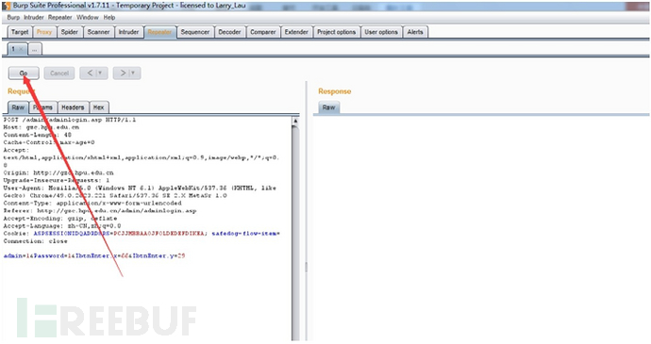Open the Help menu
This screenshot has width=651, height=344.
coord(109,17)
